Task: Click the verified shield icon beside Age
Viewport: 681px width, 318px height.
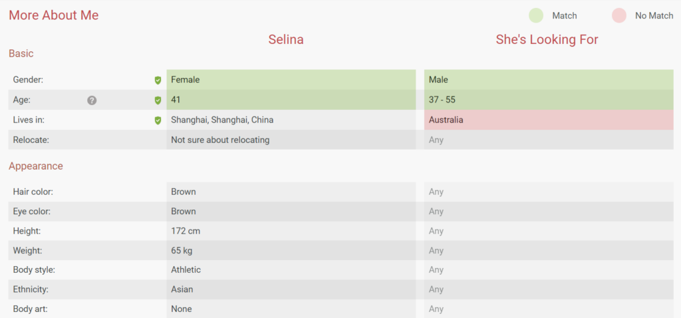Action: pos(158,100)
